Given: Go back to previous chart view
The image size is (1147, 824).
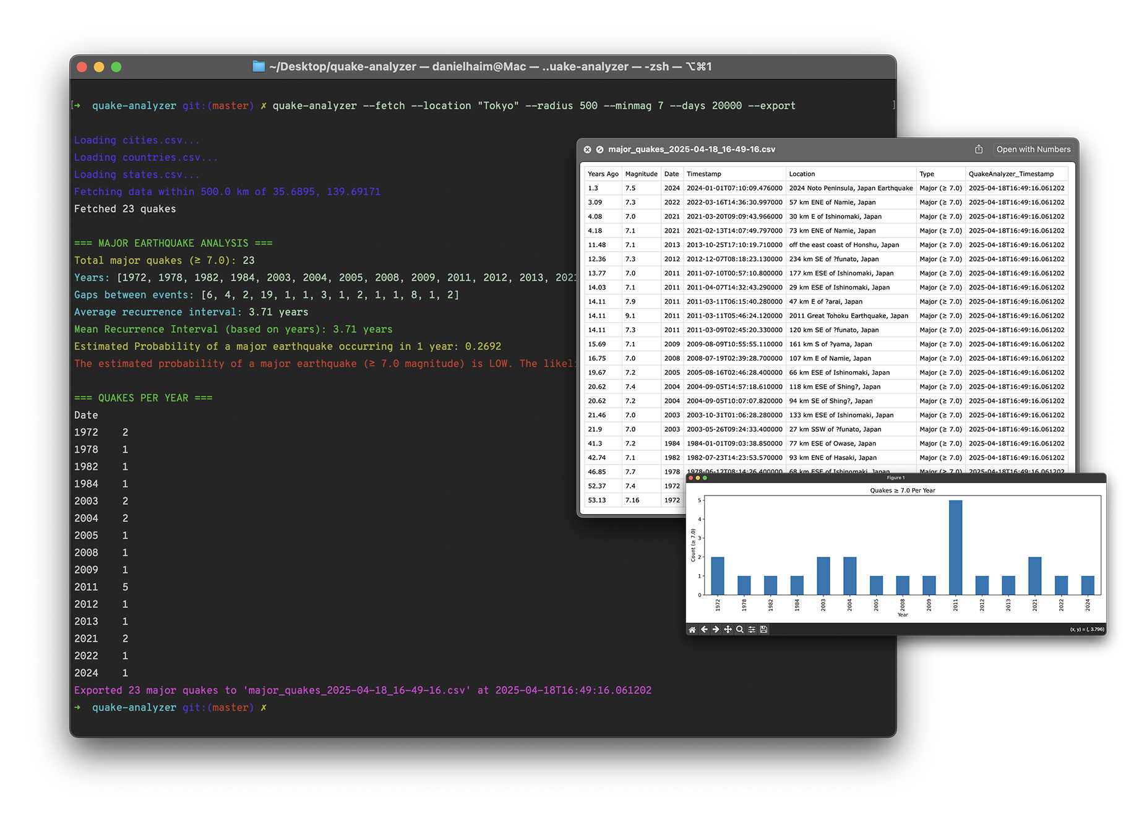Looking at the screenshot, I should coord(704,630).
